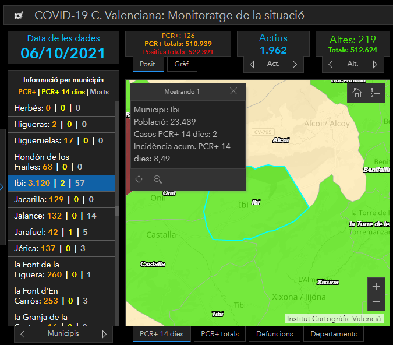The image size is (393, 345).
Task: Click left arrow beside Municipis
Action: click(23, 334)
